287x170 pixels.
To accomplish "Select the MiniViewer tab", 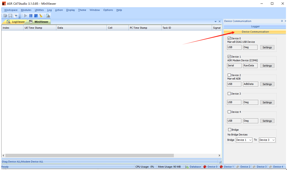I will 39,22.
